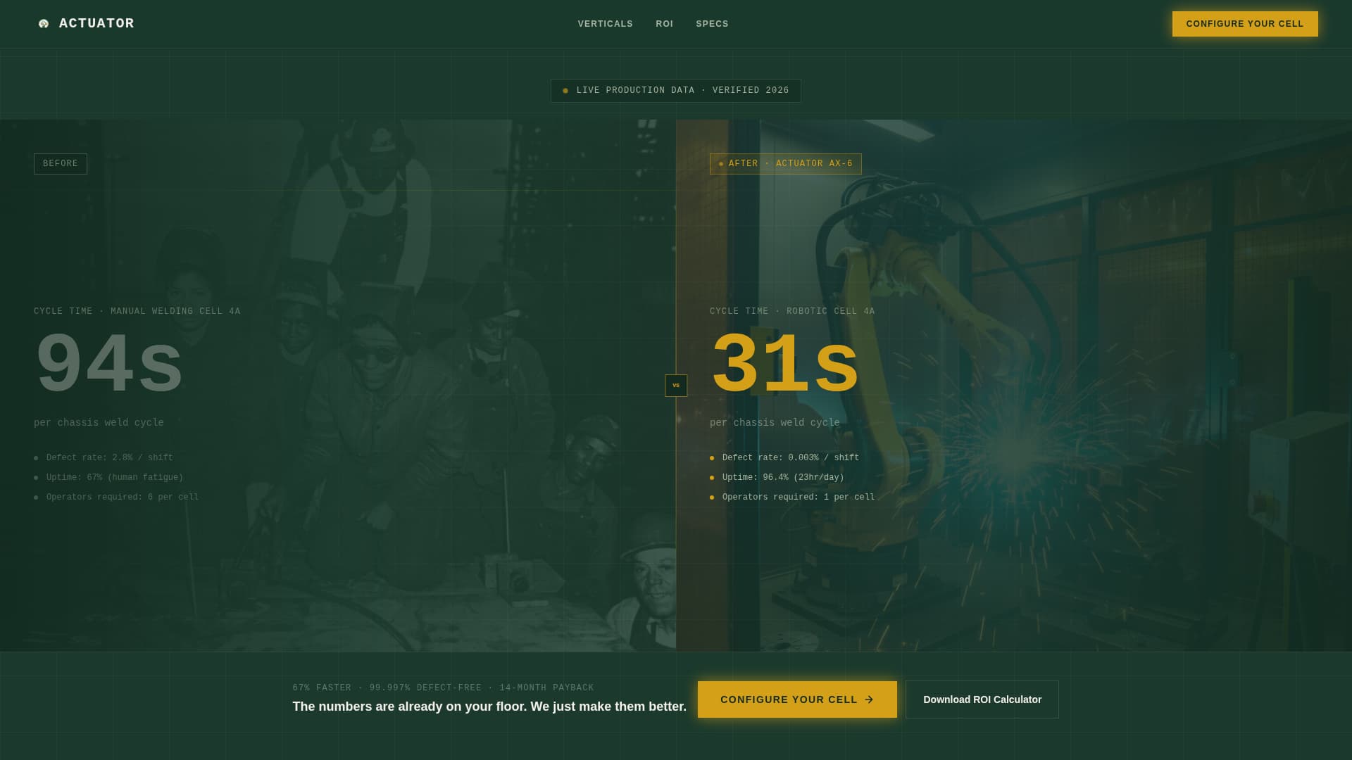Toggle the BEFORE view badge
Image resolution: width=1352 pixels, height=760 pixels.
click(60, 163)
